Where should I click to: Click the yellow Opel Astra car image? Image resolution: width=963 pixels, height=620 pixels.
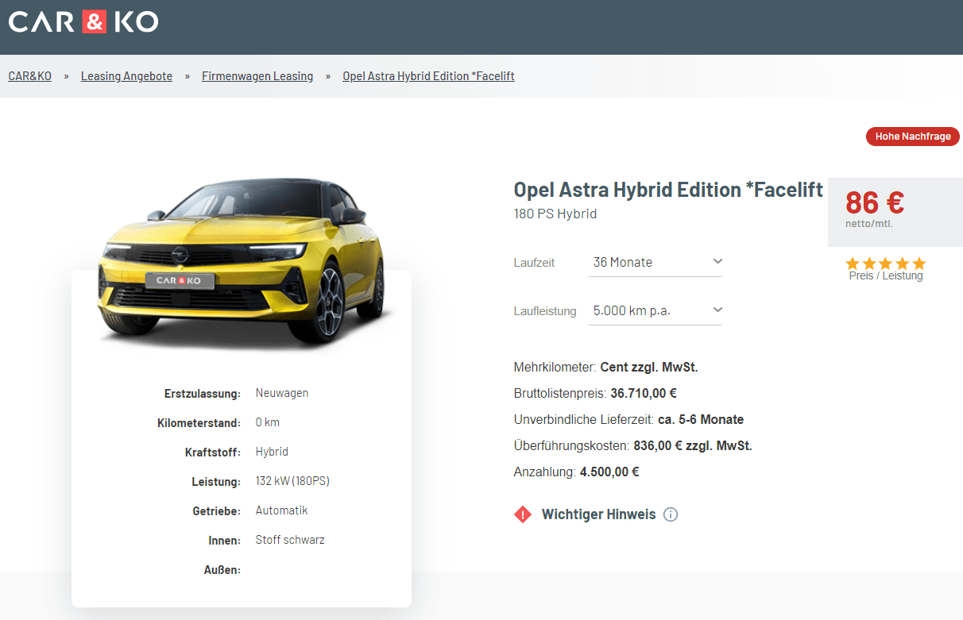[x=242, y=262]
